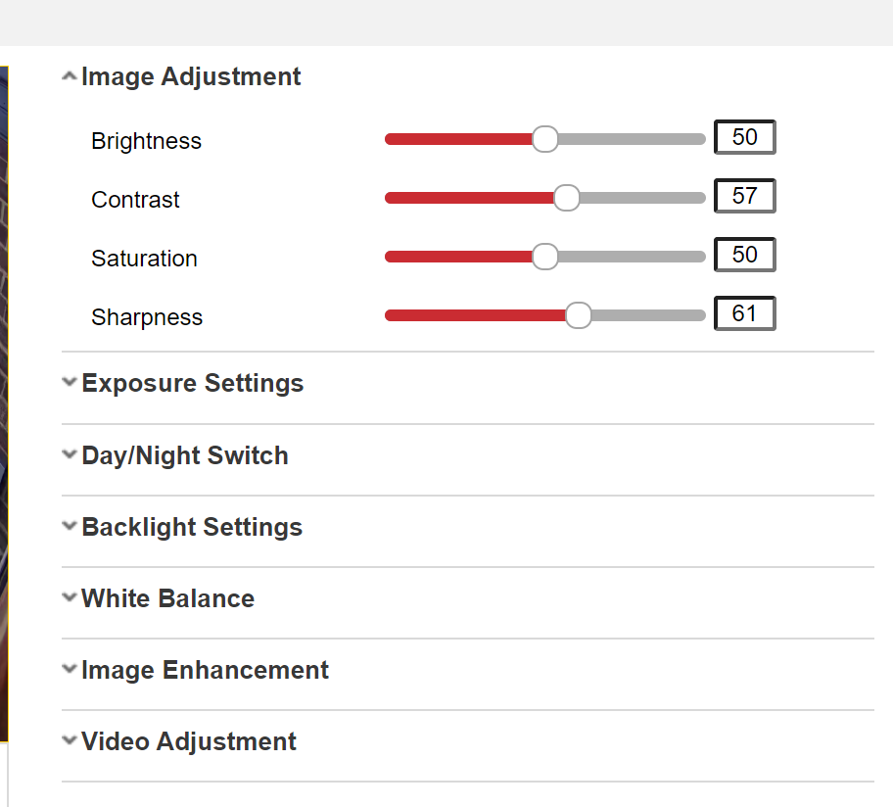
Task: Click the Sharpness slider handle
Action: click(578, 315)
